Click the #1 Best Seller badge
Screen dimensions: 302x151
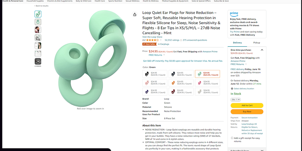tap(150, 44)
